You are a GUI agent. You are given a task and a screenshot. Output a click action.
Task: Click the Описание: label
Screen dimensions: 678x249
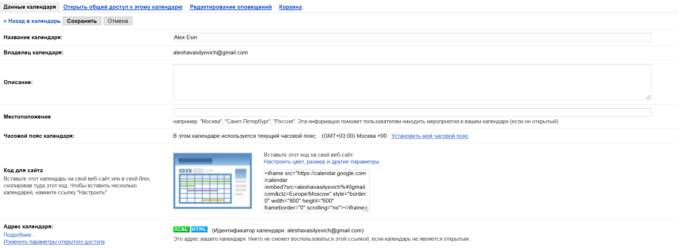pyautogui.click(x=18, y=82)
